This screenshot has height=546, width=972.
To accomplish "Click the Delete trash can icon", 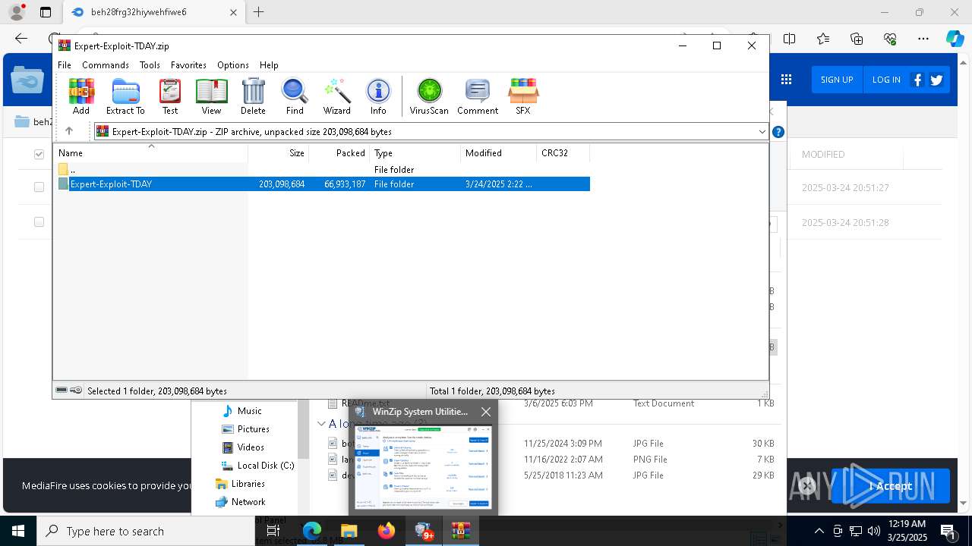I will [x=253, y=96].
